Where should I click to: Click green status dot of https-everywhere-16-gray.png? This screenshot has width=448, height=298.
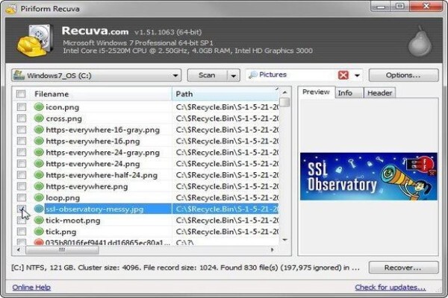tap(39, 130)
